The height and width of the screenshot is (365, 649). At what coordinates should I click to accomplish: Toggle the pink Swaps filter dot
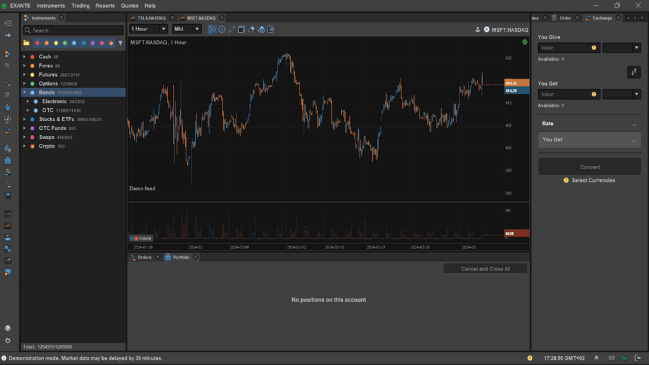[102, 43]
